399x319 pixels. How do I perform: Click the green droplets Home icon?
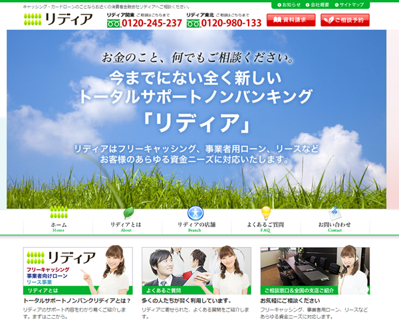59,212
